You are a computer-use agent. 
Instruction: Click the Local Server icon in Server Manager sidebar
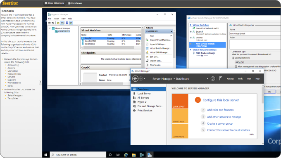pos(134,93)
